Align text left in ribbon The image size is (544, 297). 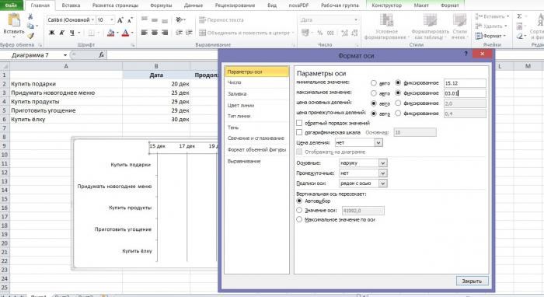point(145,33)
